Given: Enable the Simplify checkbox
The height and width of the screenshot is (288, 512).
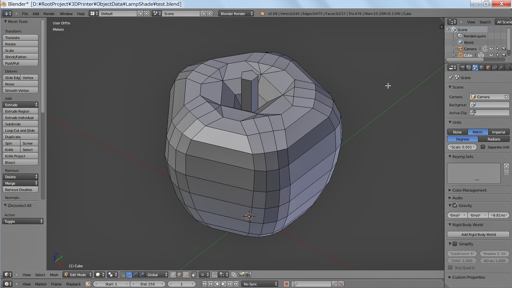Looking at the screenshot, I should pyautogui.click(x=455, y=244).
